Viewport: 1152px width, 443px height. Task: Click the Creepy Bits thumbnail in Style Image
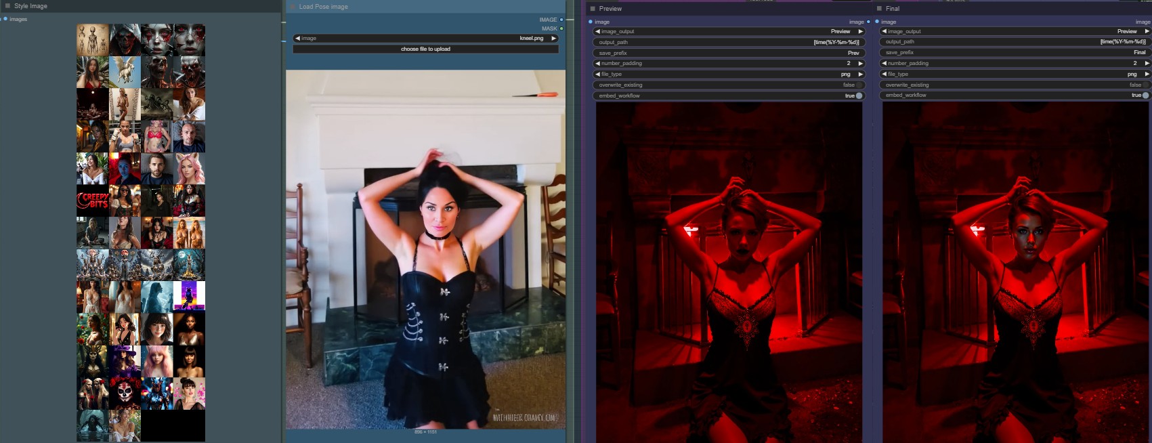[x=93, y=201]
